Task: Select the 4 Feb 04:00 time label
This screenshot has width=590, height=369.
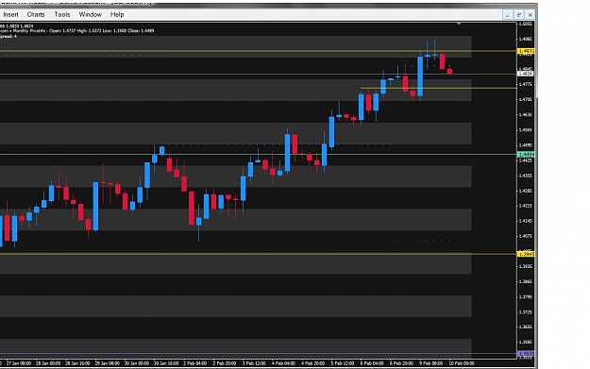Action: tap(283, 363)
